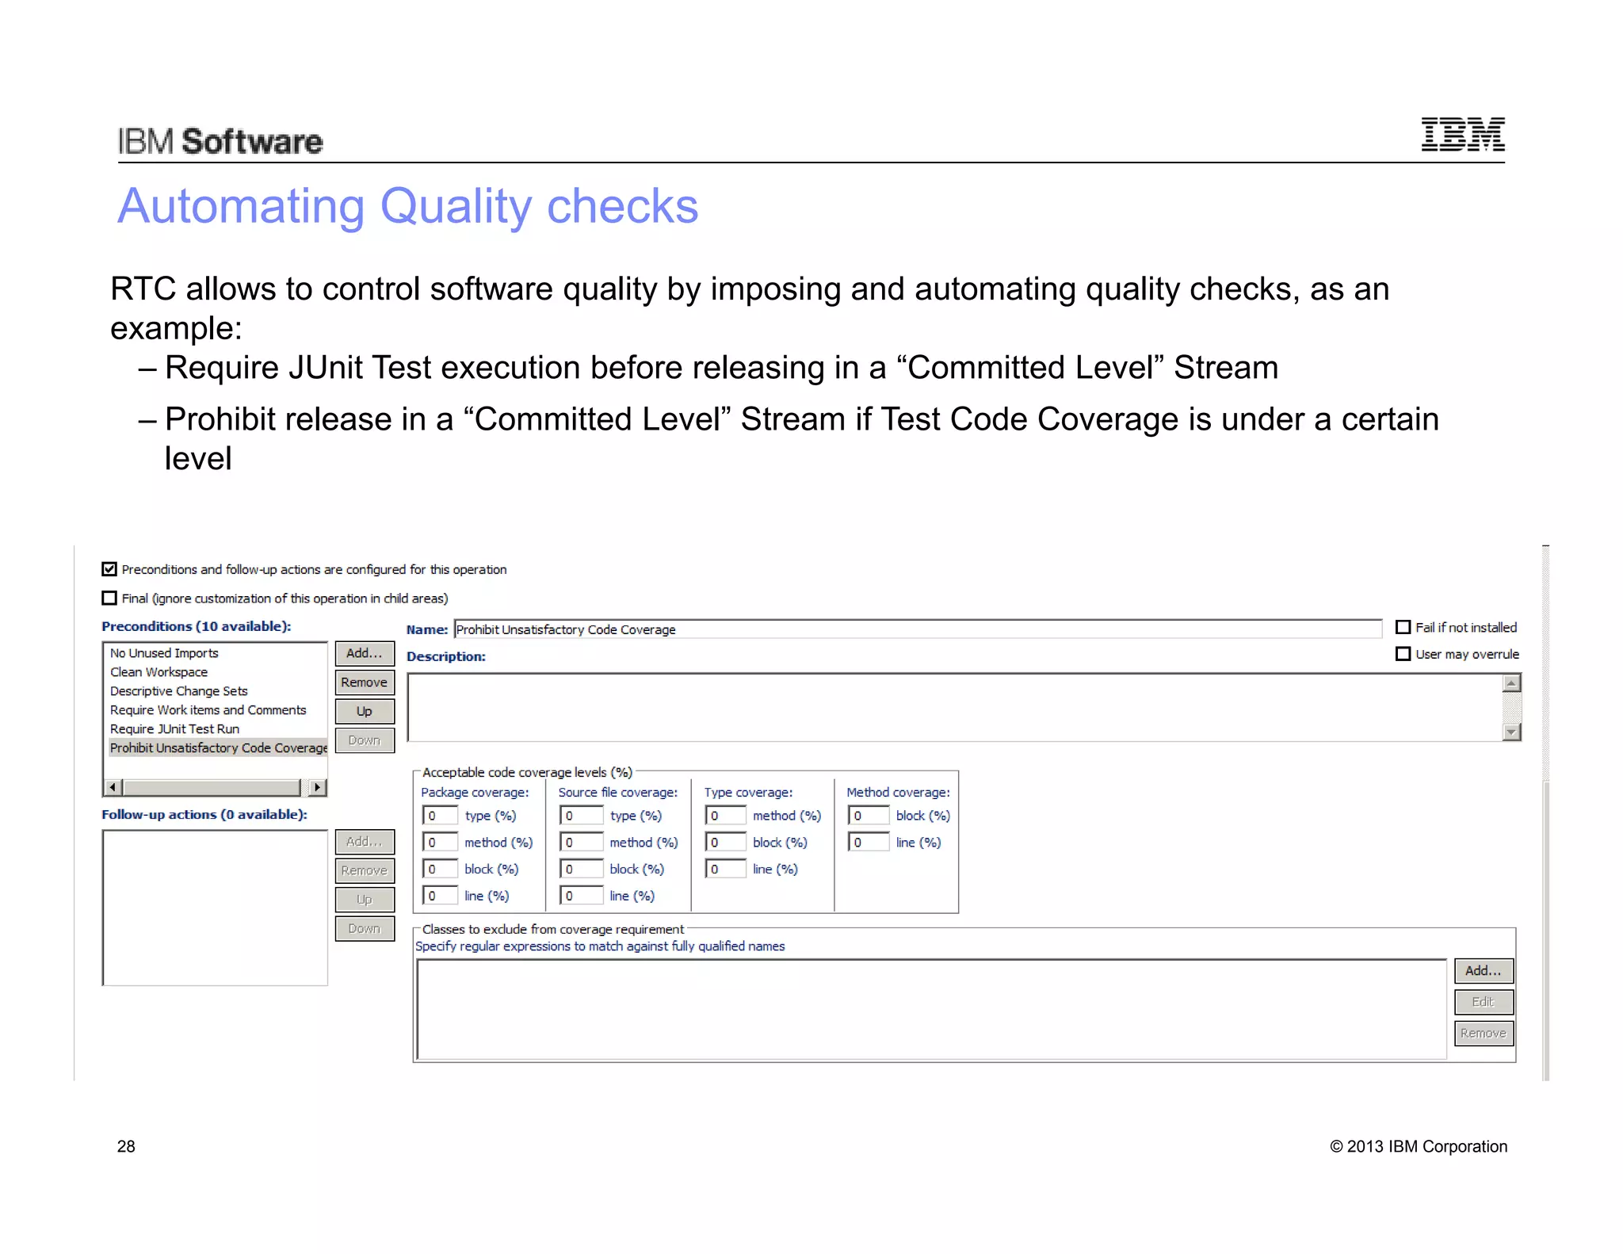Click Remove button for excluded classes
Screen dimensions: 1623x1254
[x=1484, y=1034]
